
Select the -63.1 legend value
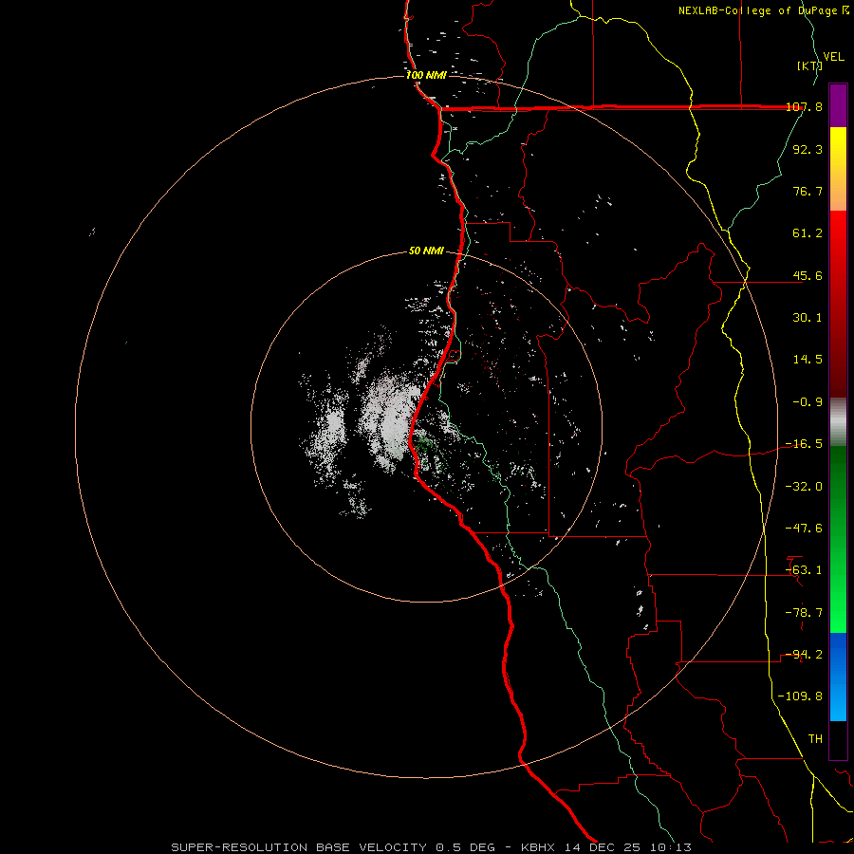tap(804, 570)
